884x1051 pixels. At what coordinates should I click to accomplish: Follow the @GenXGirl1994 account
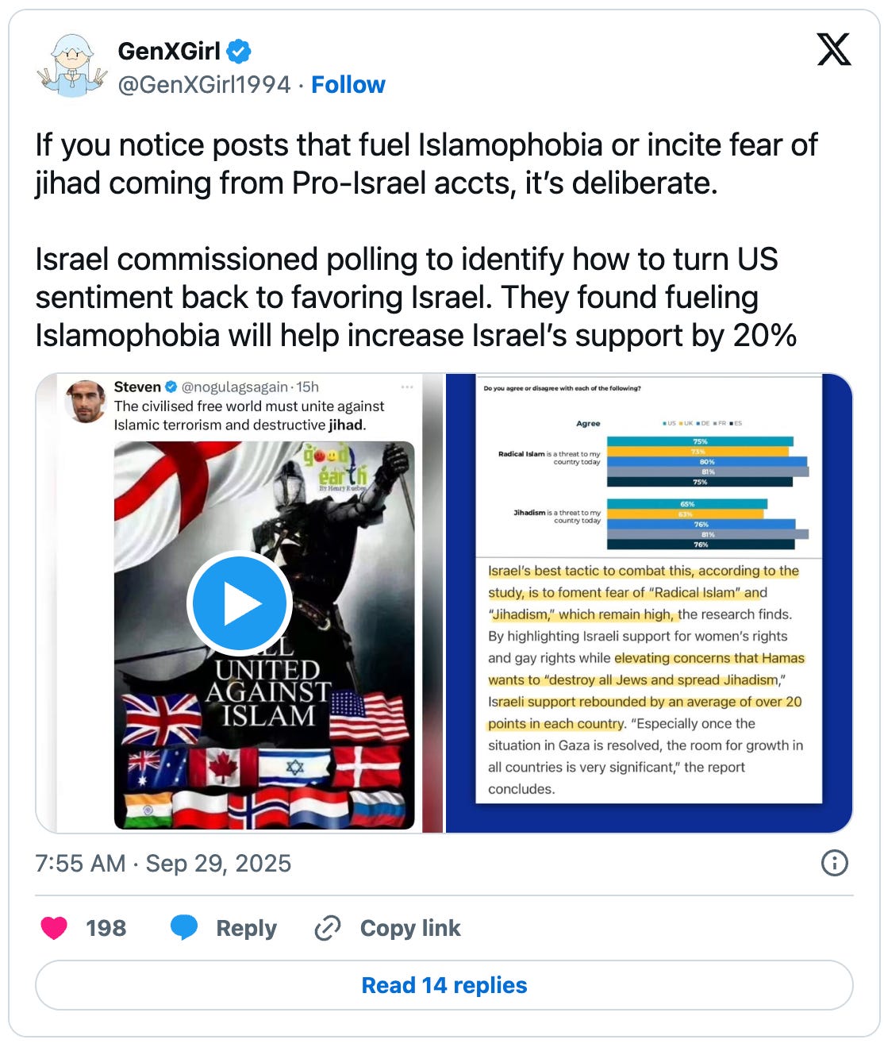[x=348, y=85]
